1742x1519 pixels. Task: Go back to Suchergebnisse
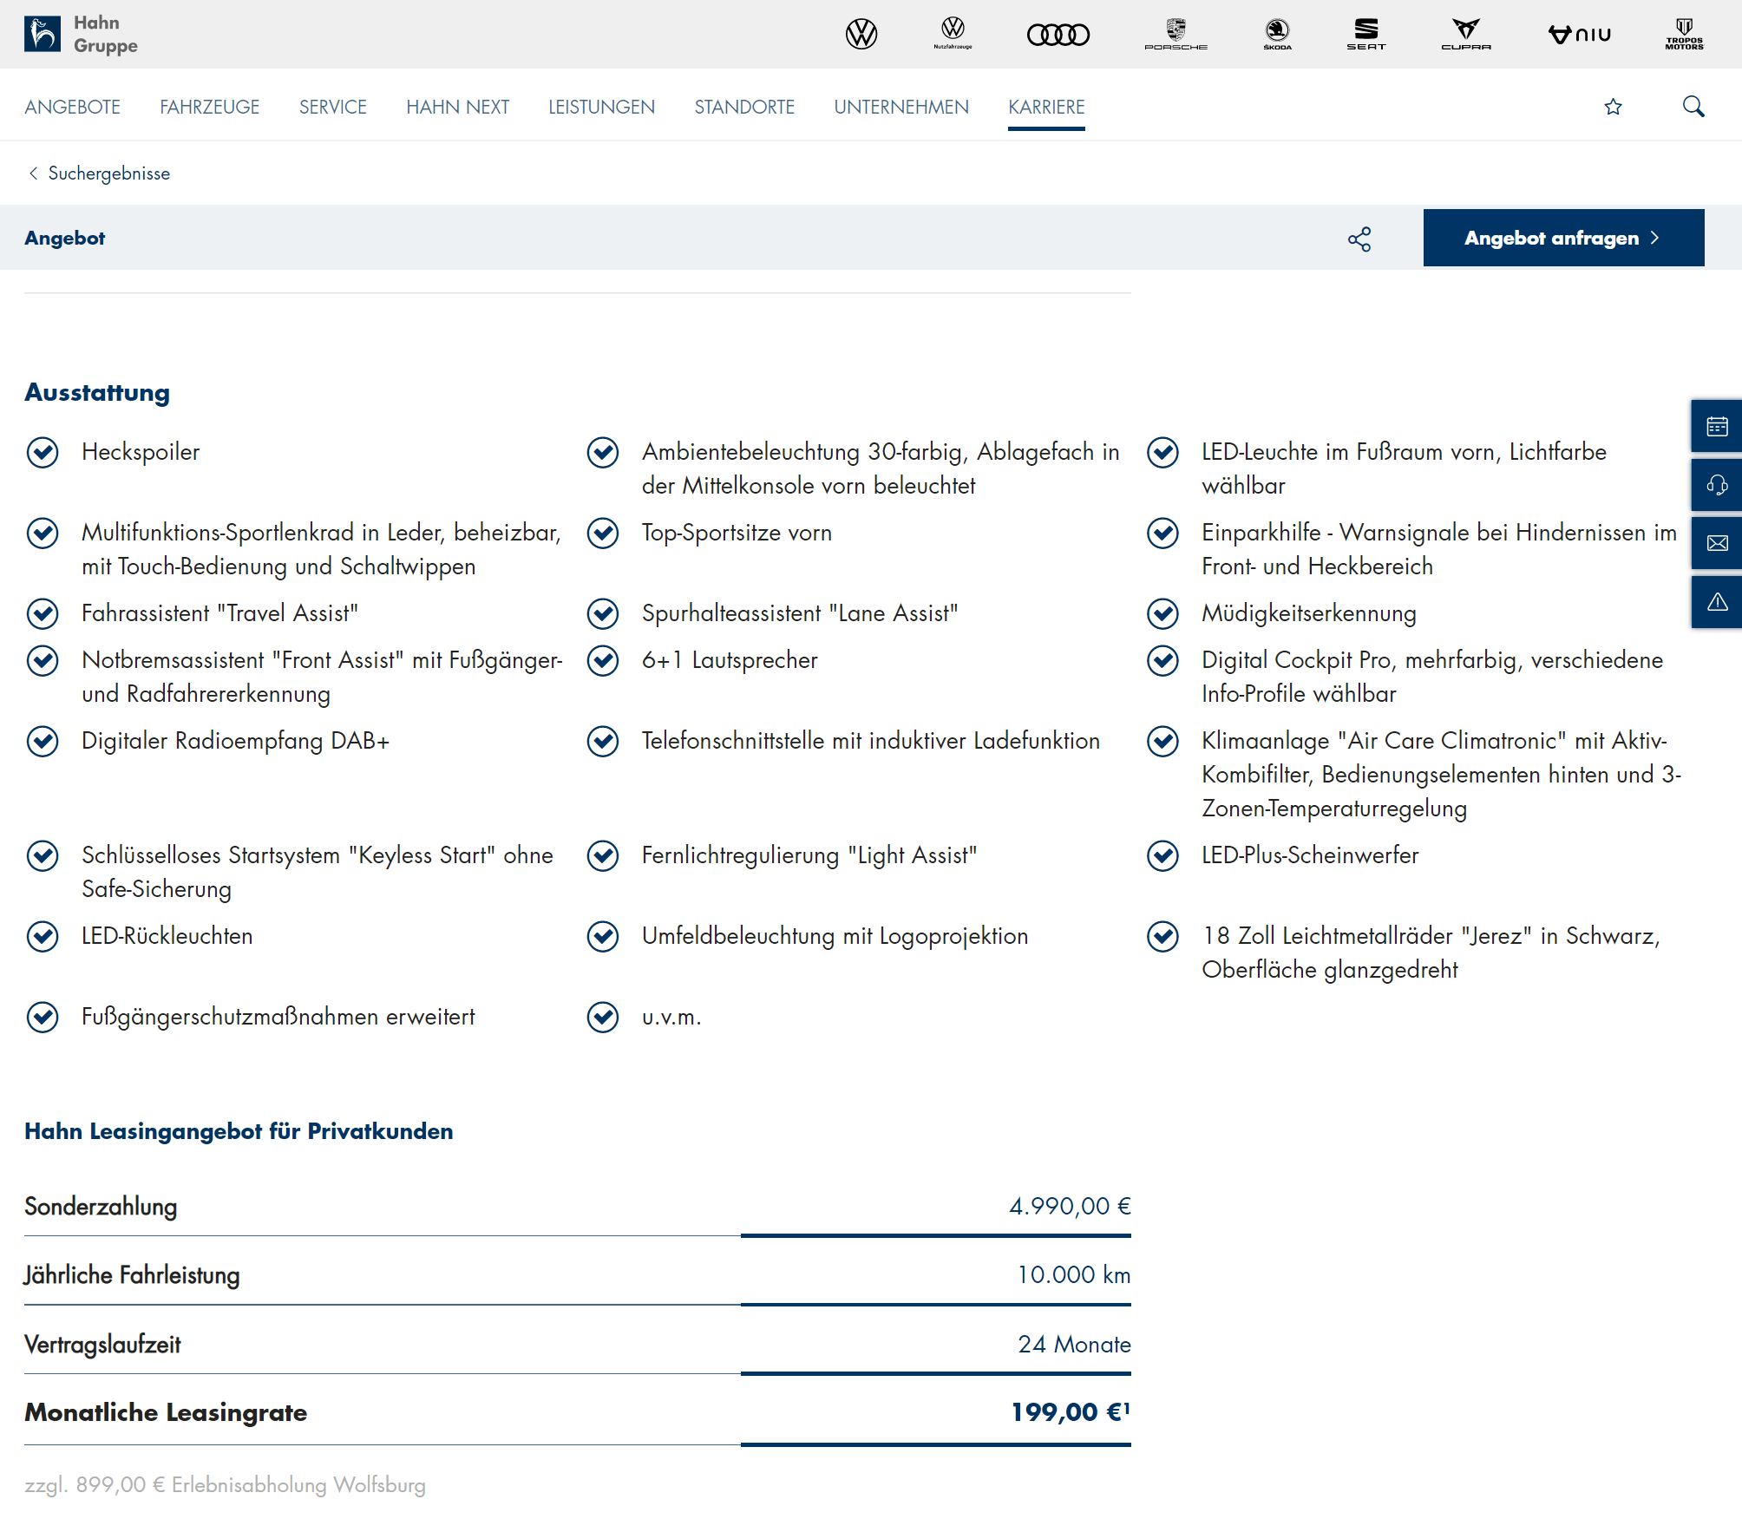click(x=100, y=174)
